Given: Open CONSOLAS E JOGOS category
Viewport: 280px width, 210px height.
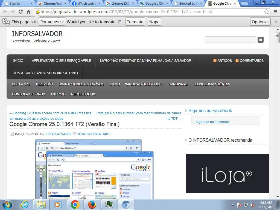Looking at the screenshot, I should tap(28, 94).
